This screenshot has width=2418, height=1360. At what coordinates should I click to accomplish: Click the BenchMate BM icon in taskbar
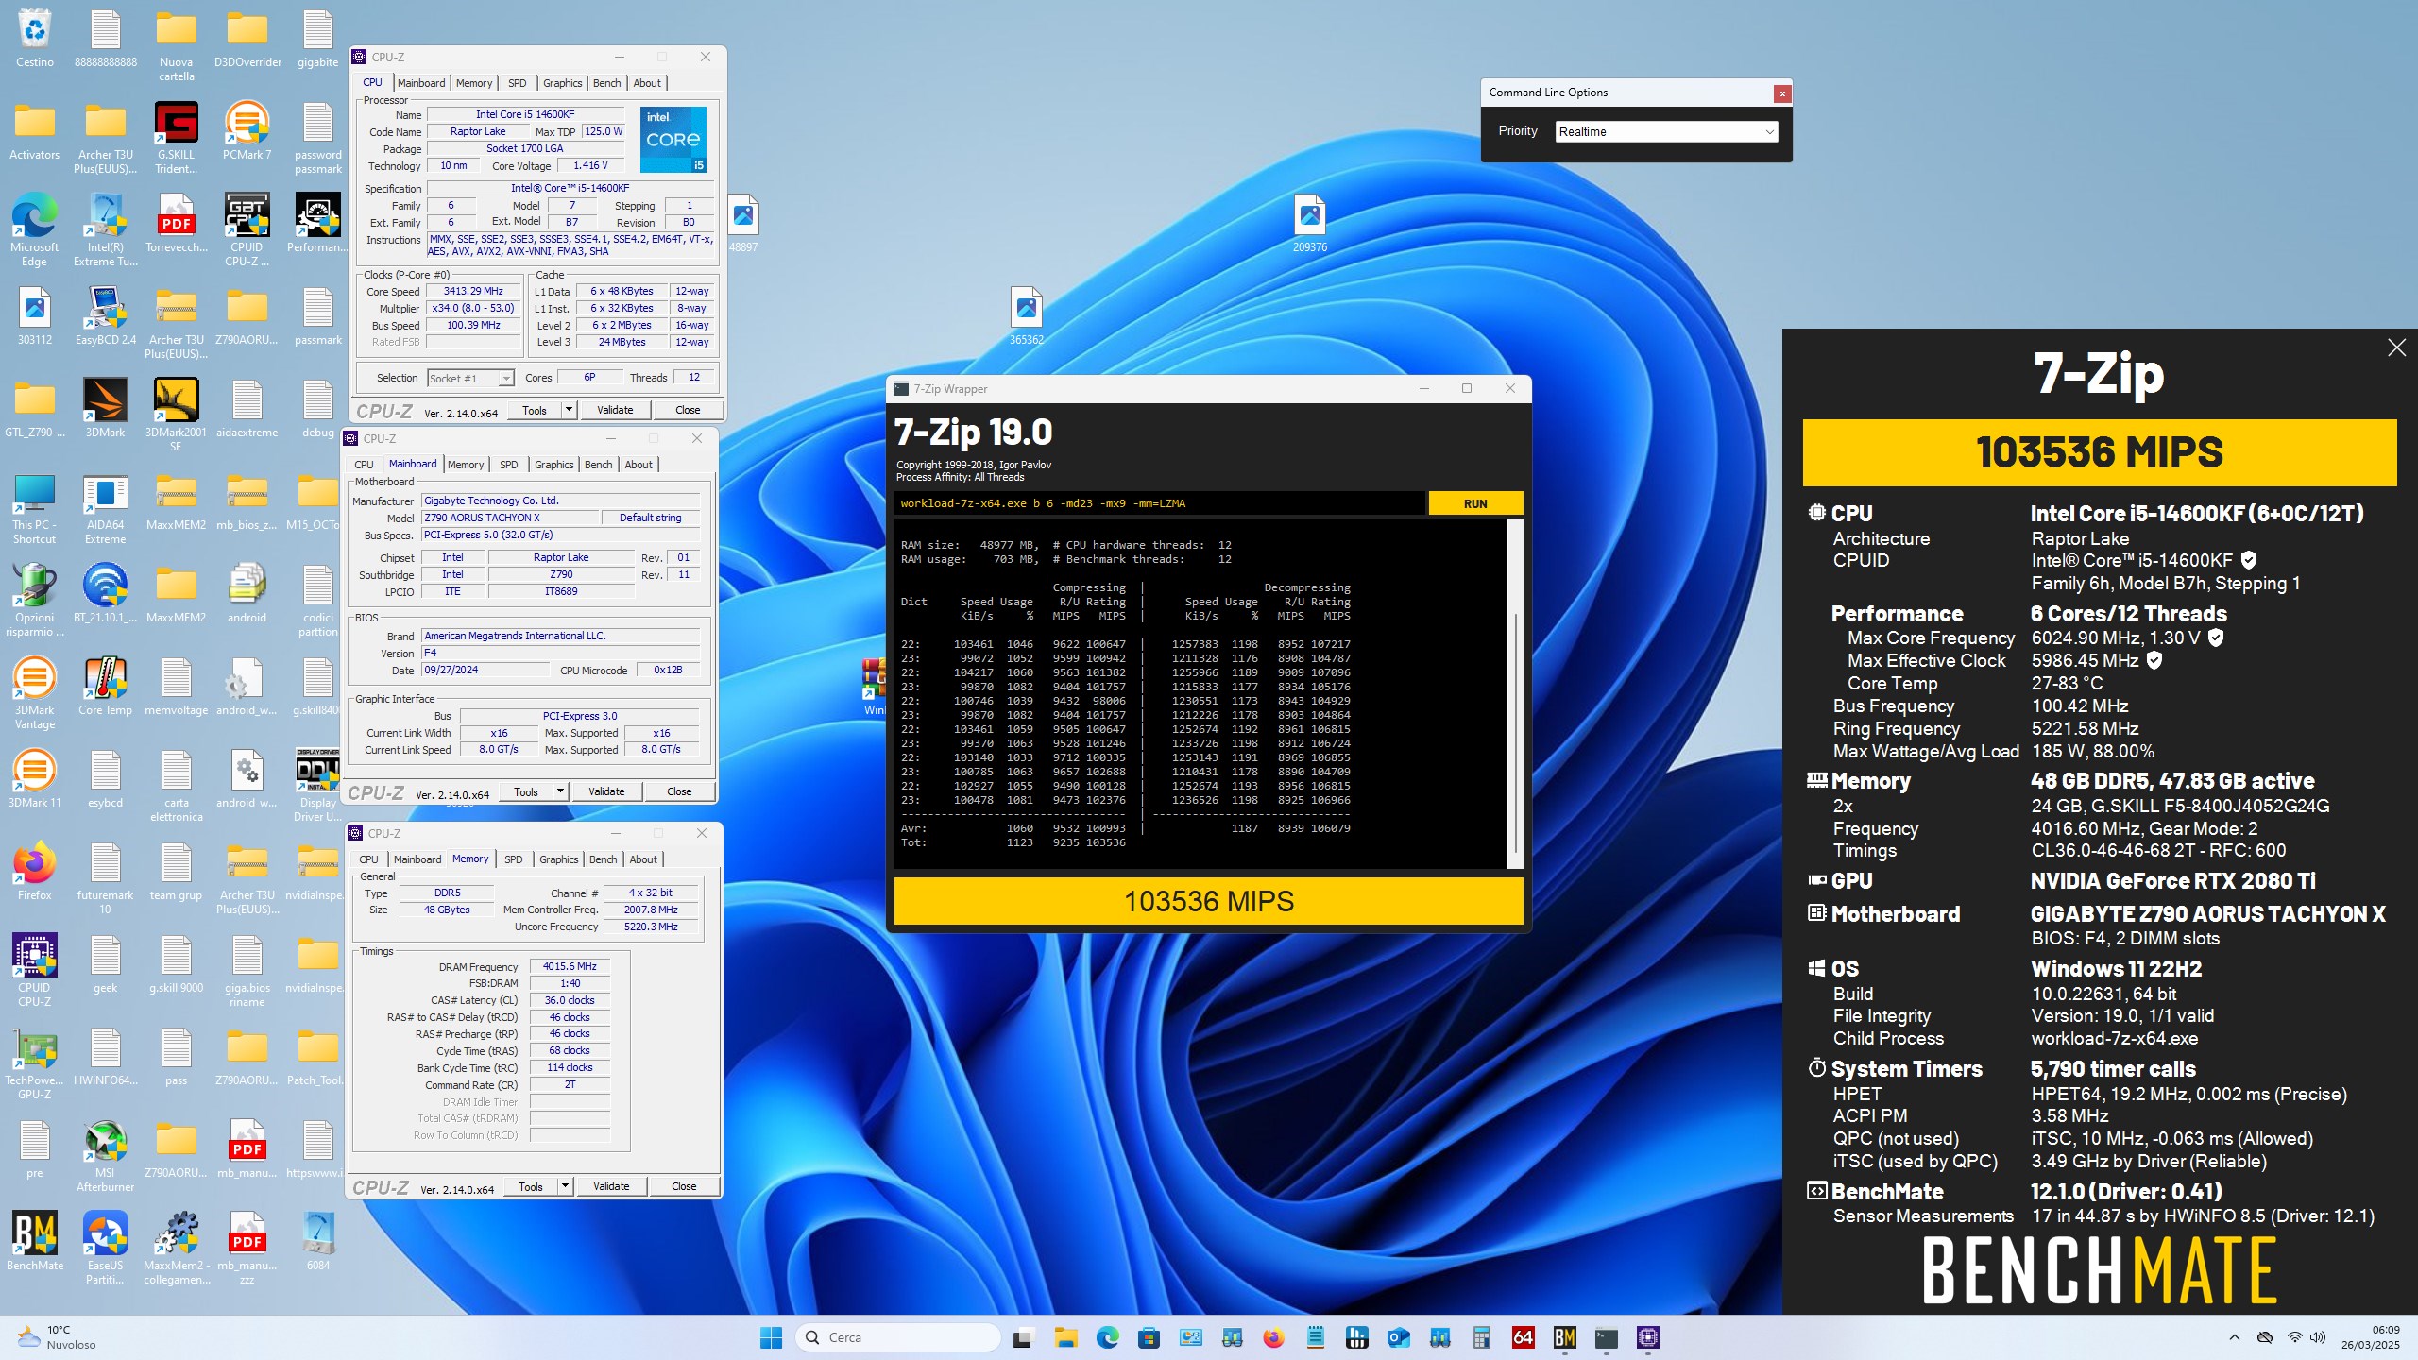1565,1337
